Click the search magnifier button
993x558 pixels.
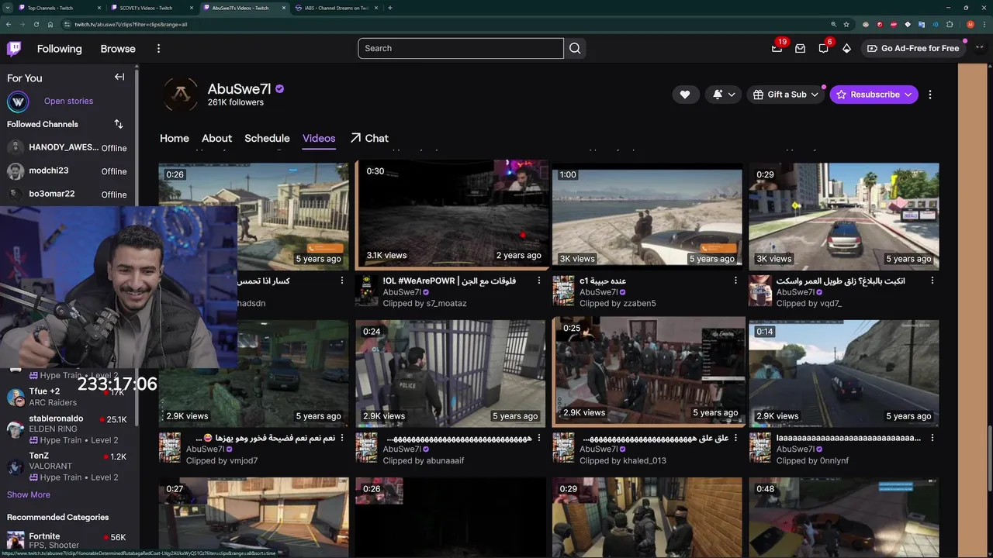(x=575, y=48)
